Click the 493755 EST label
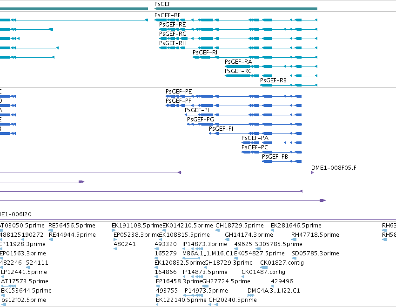 167,291
